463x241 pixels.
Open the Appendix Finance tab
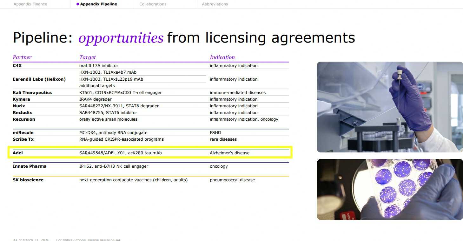[x=30, y=4]
